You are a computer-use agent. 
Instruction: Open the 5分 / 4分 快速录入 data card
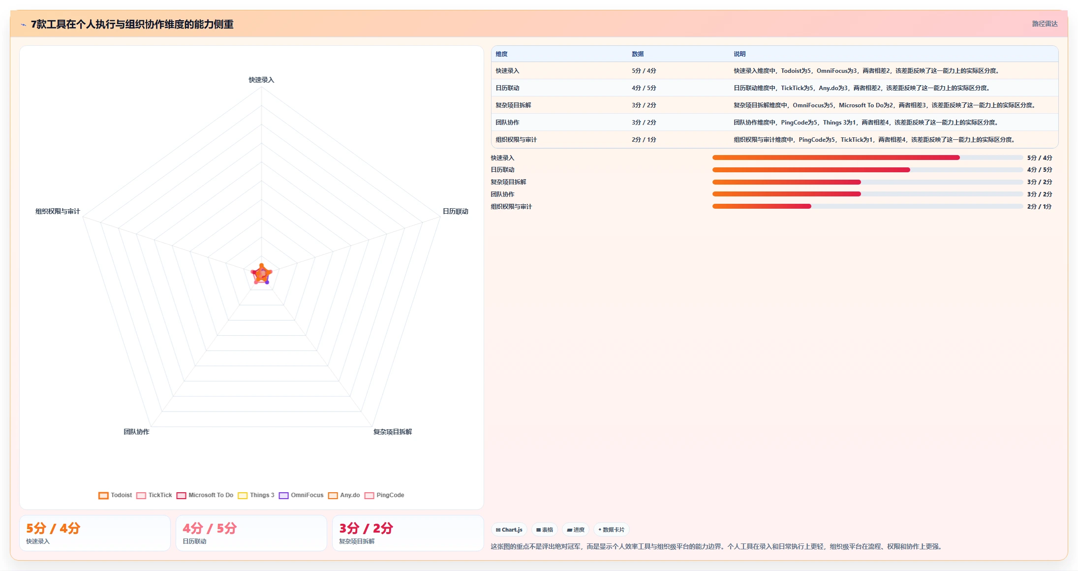95,533
